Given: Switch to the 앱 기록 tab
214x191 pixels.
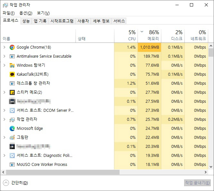Looking at the screenshot, I should click(40, 21).
